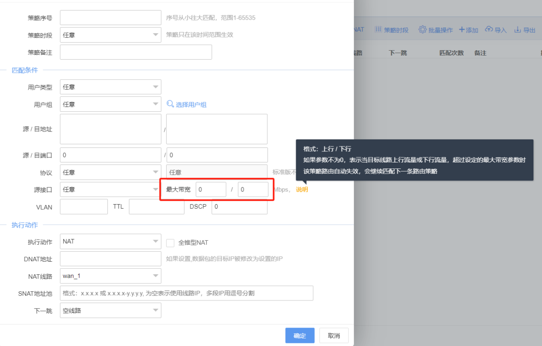542x346 pixels.
Task: Click the 导出 export icon
Action: click(518, 30)
